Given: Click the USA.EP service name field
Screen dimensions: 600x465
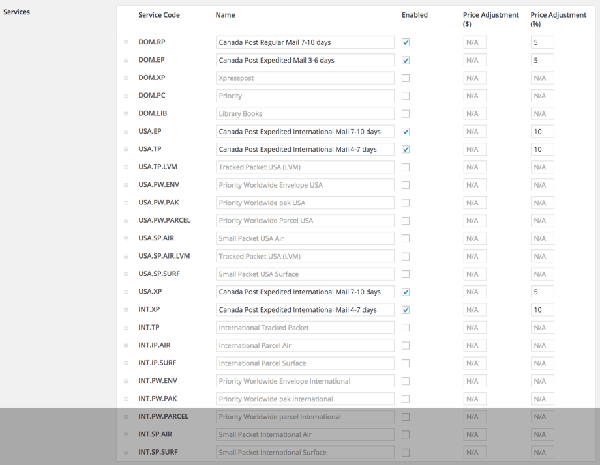Looking at the screenshot, I should pyautogui.click(x=305, y=132).
